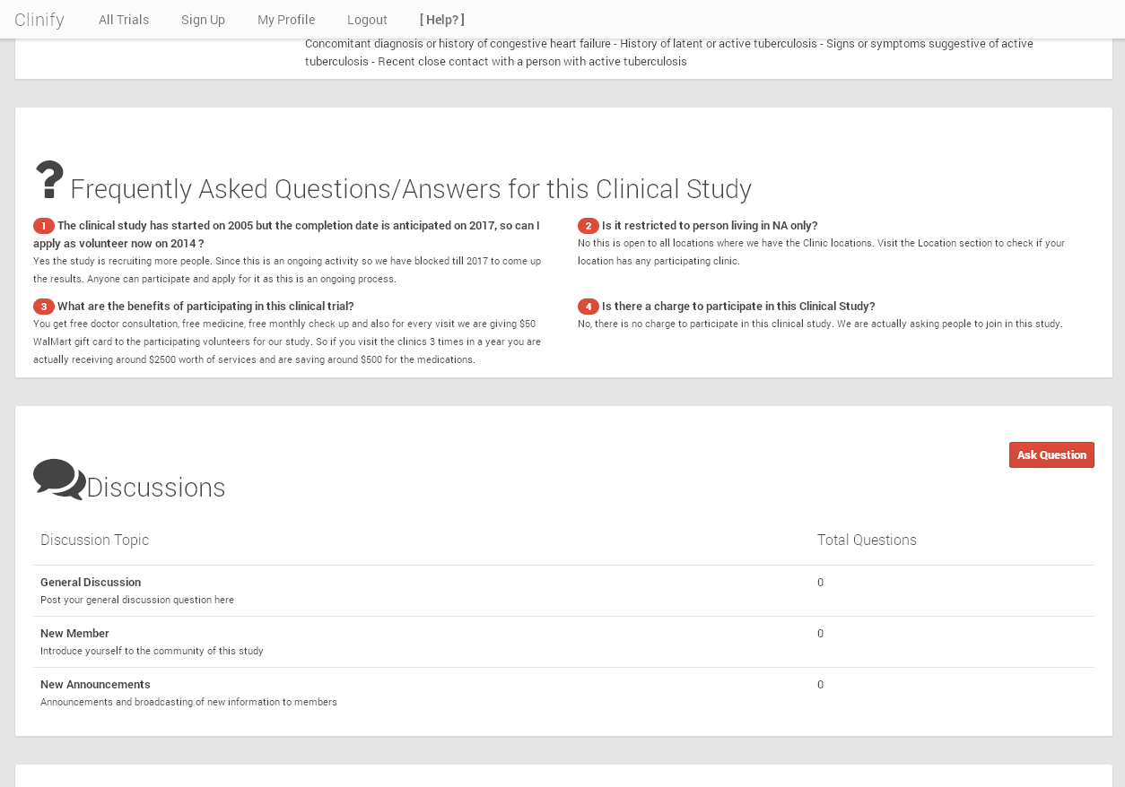Open the New Member discussion topic
This screenshot has height=787, width=1125.
coord(74,633)
